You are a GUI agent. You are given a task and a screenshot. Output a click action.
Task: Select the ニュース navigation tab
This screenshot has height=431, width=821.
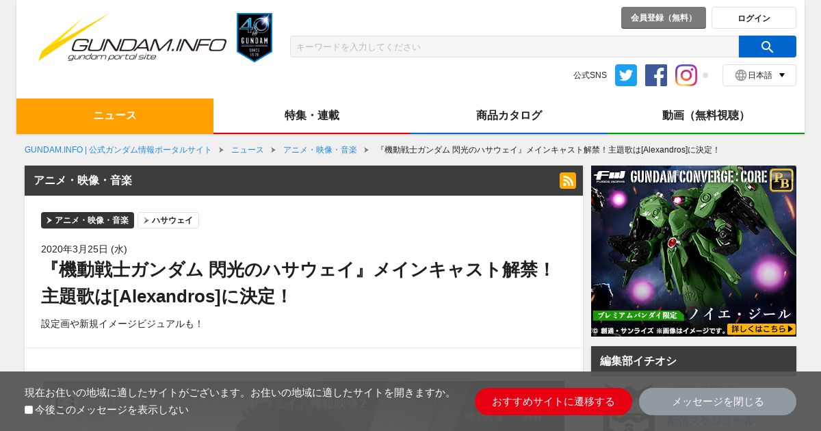pos(115,116)
